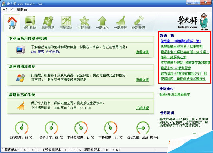Click 查看详情 in hardware detection section
The image size is (213, 153).
click(x=142, y=52)
